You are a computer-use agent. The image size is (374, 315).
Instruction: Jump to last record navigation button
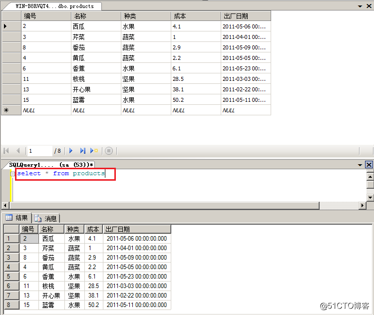82,151
